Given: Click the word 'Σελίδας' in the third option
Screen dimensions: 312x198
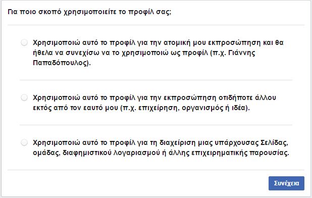Looking at the screenshot, I should [274, 142].
